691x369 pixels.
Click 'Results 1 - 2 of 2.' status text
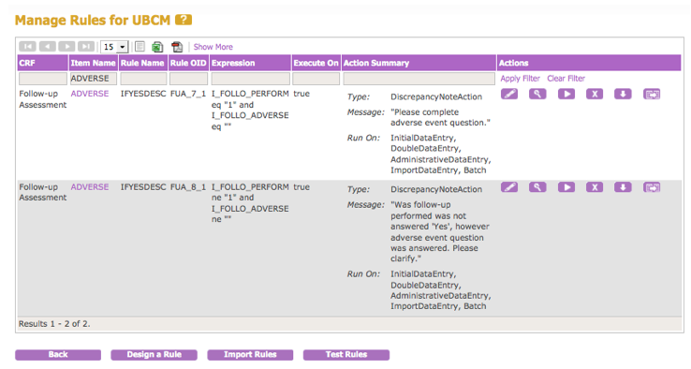[54, 324]
